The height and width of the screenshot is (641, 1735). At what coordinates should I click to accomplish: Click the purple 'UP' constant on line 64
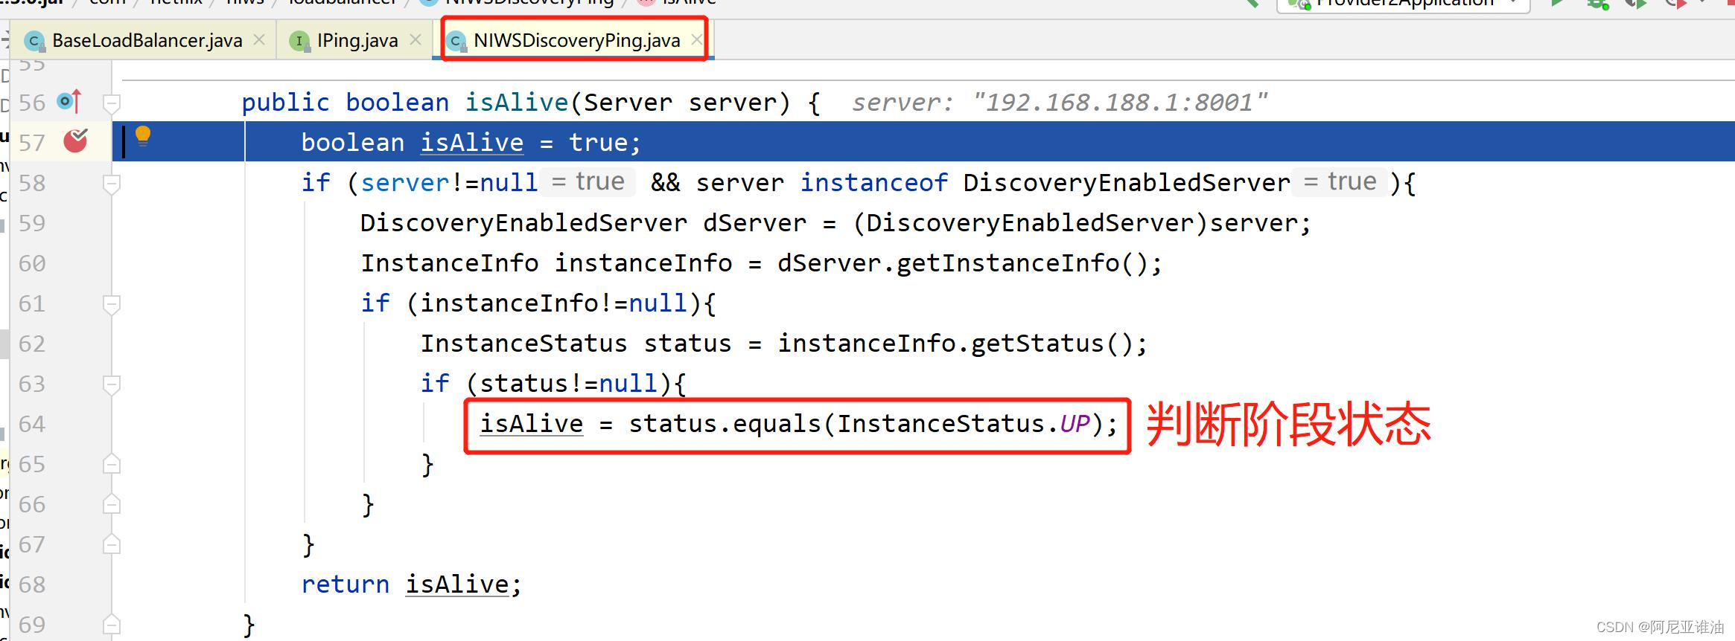[1075, 424]
